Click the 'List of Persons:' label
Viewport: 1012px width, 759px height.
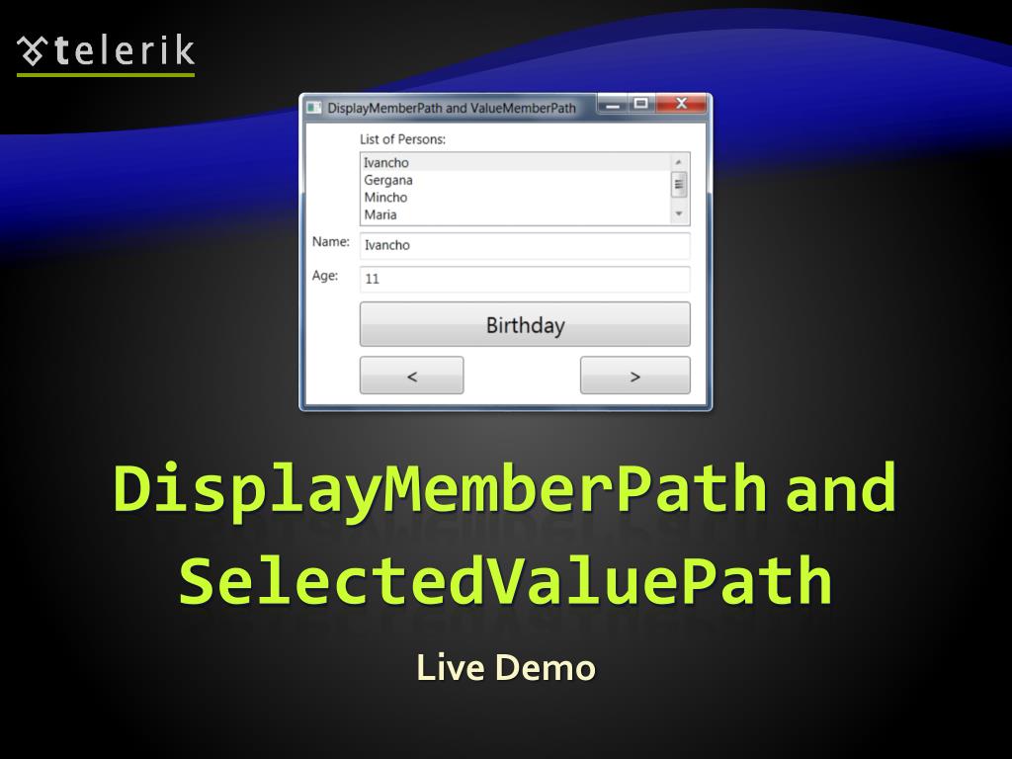pos(402,139)
